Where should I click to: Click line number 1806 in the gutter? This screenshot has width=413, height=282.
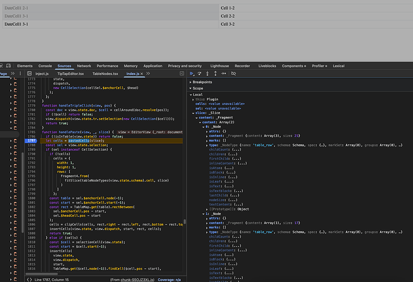pos(31,225)
